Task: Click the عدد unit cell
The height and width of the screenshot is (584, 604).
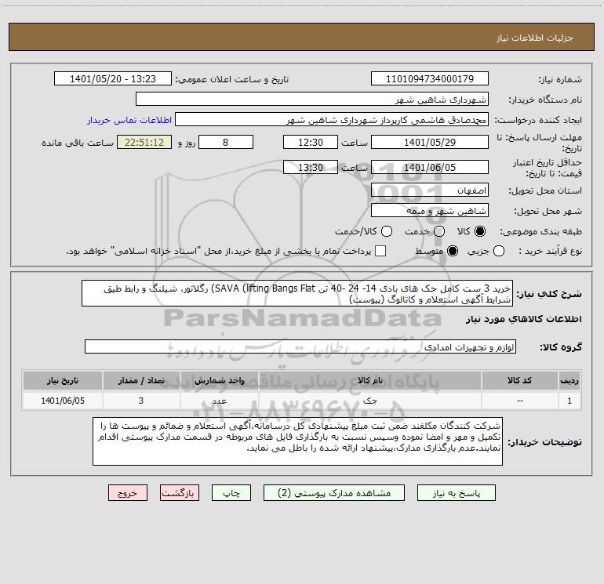Action: [x=219, y=401]
